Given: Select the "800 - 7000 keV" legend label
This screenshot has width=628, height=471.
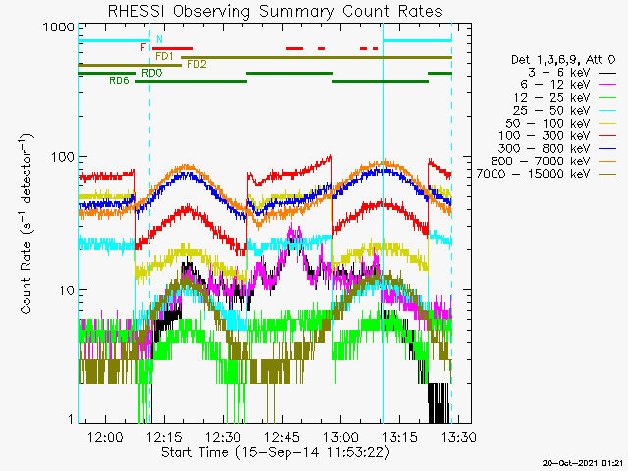Looking at the screenshot, I should click(x=541, y=161).
